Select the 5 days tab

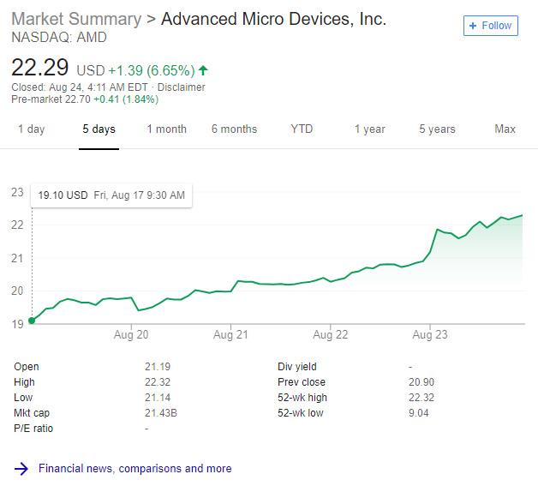click(x=99, y=129)
